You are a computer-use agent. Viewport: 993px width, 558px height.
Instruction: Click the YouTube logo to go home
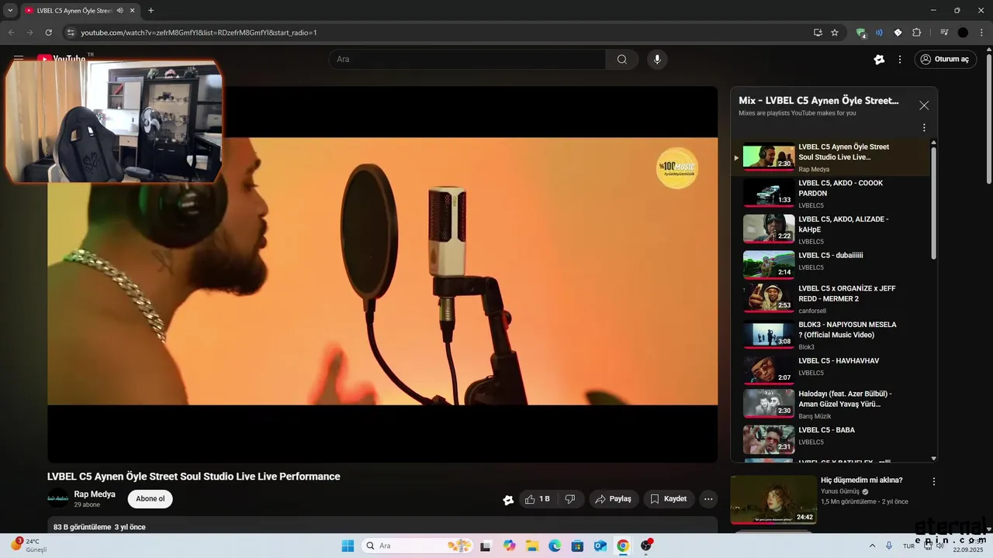click(x=61, y=59)
